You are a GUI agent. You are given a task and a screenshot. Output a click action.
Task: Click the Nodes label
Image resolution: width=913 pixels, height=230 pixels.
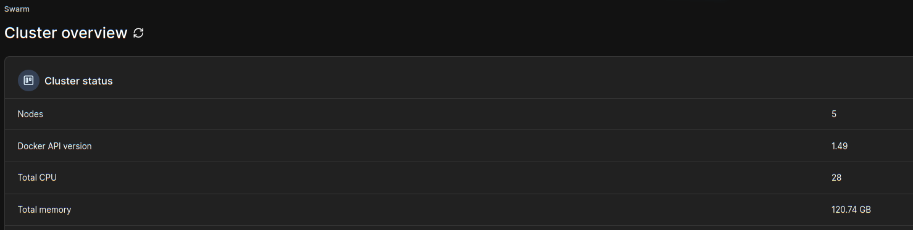[30, 114]
